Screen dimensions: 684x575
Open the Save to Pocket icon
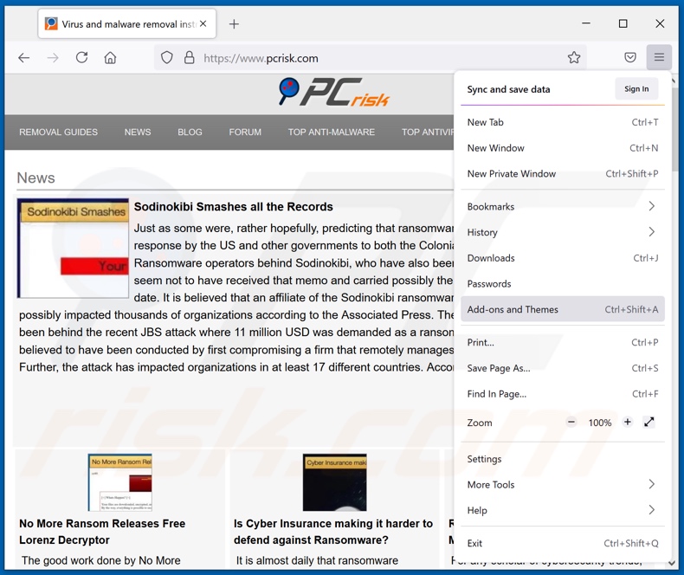(x=630, y=58)
